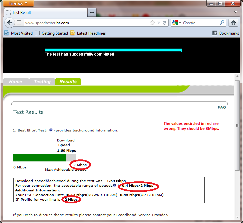Open the Bookmarks toolbar button
Image resolution: width=243 pixels, height=223 pixels.
(x=225, y=33)
